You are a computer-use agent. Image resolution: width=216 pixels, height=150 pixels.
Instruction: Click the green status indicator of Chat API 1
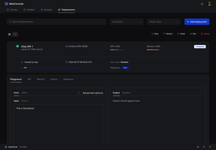(x=18, y=46)
